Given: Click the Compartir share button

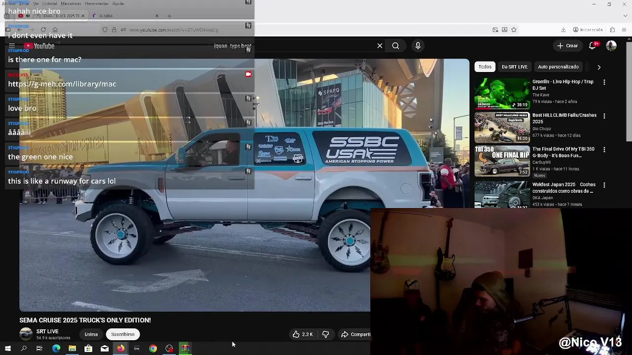Looking at the screenshot, I should [355, 334].
